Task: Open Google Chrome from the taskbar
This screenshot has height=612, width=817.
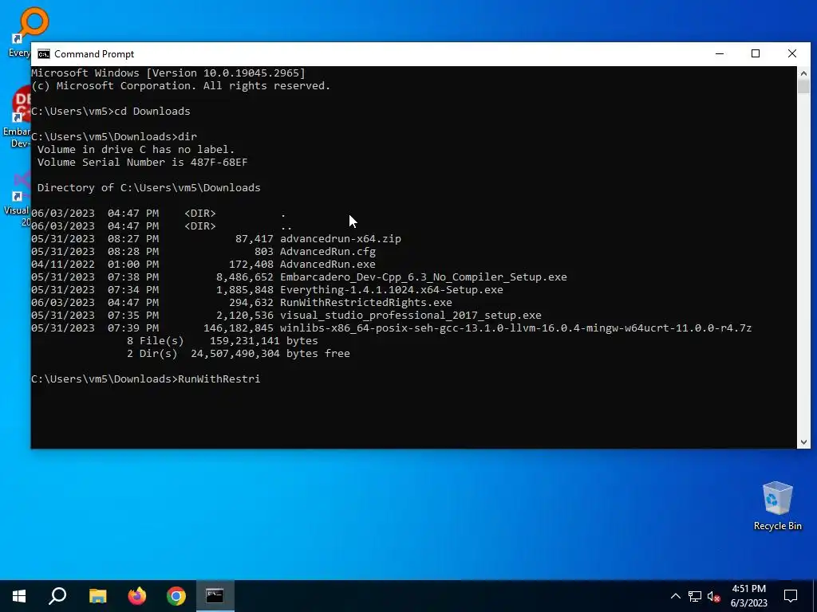Action: pyautogui.click(x=176, y=596)
